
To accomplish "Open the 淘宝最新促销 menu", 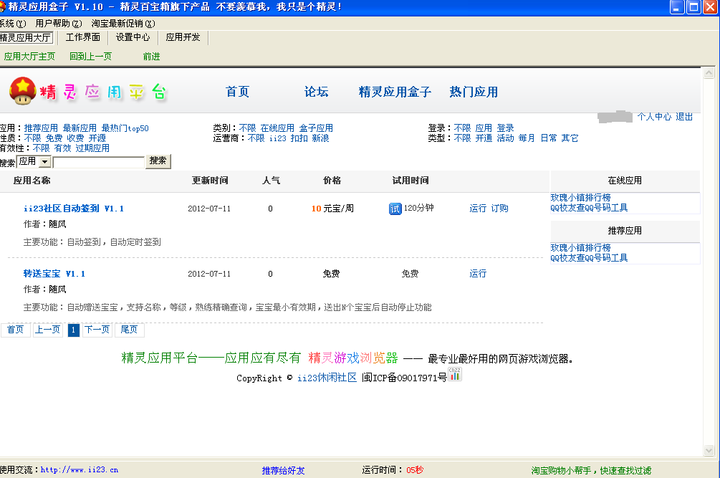I will [123, 24].
